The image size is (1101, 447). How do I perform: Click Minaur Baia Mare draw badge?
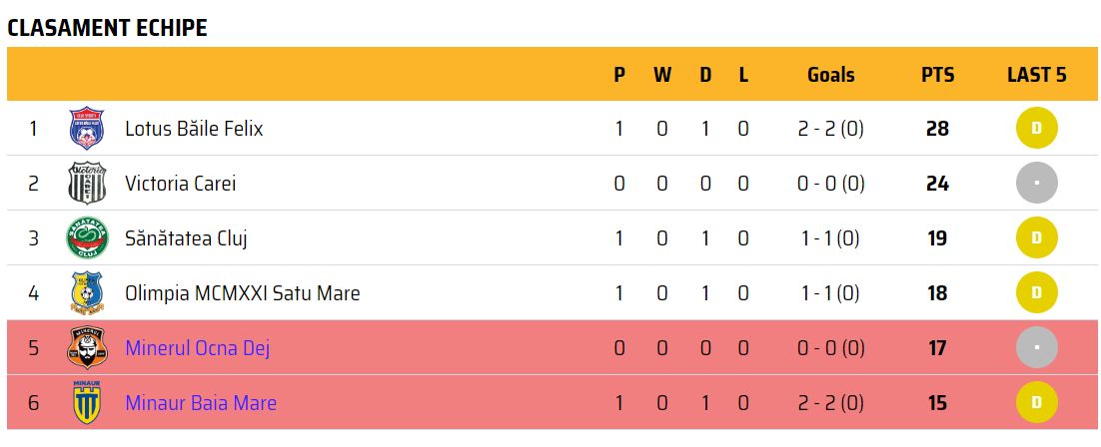point(1036,403)
